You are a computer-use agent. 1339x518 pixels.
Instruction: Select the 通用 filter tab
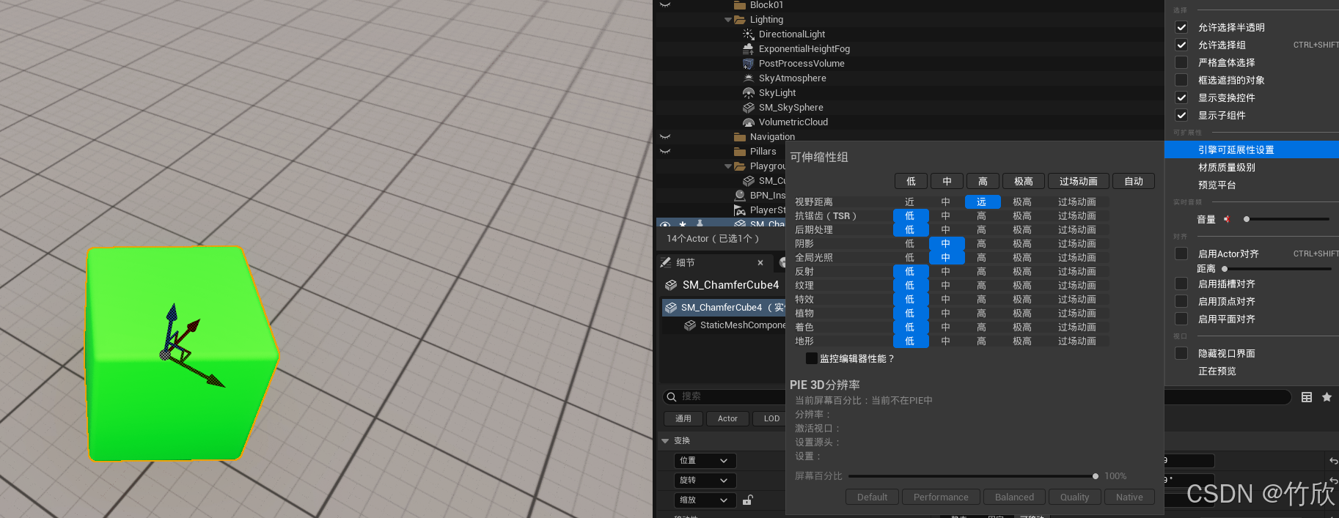[683, 418]
